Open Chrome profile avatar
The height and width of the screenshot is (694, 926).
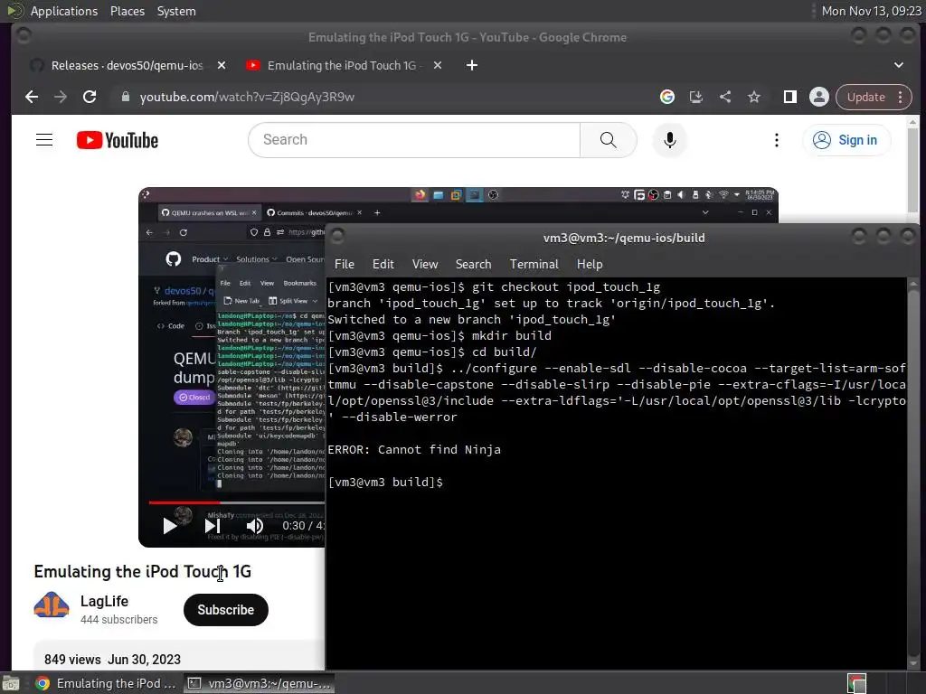[x=819, y=97]
